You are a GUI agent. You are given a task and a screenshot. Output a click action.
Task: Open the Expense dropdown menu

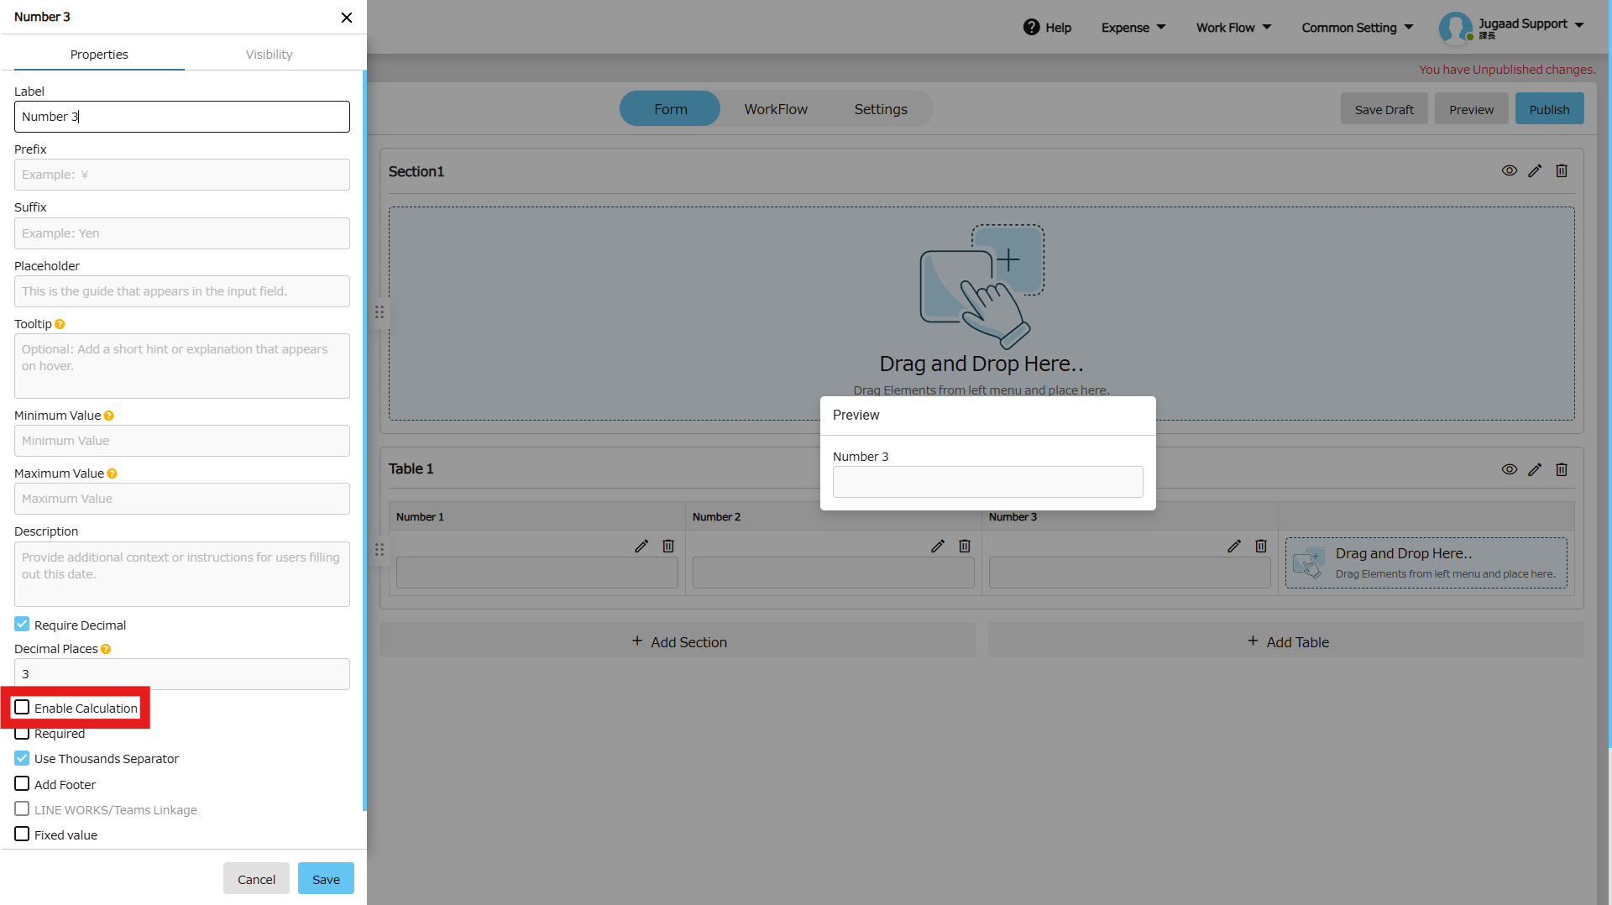point(1133,28)
